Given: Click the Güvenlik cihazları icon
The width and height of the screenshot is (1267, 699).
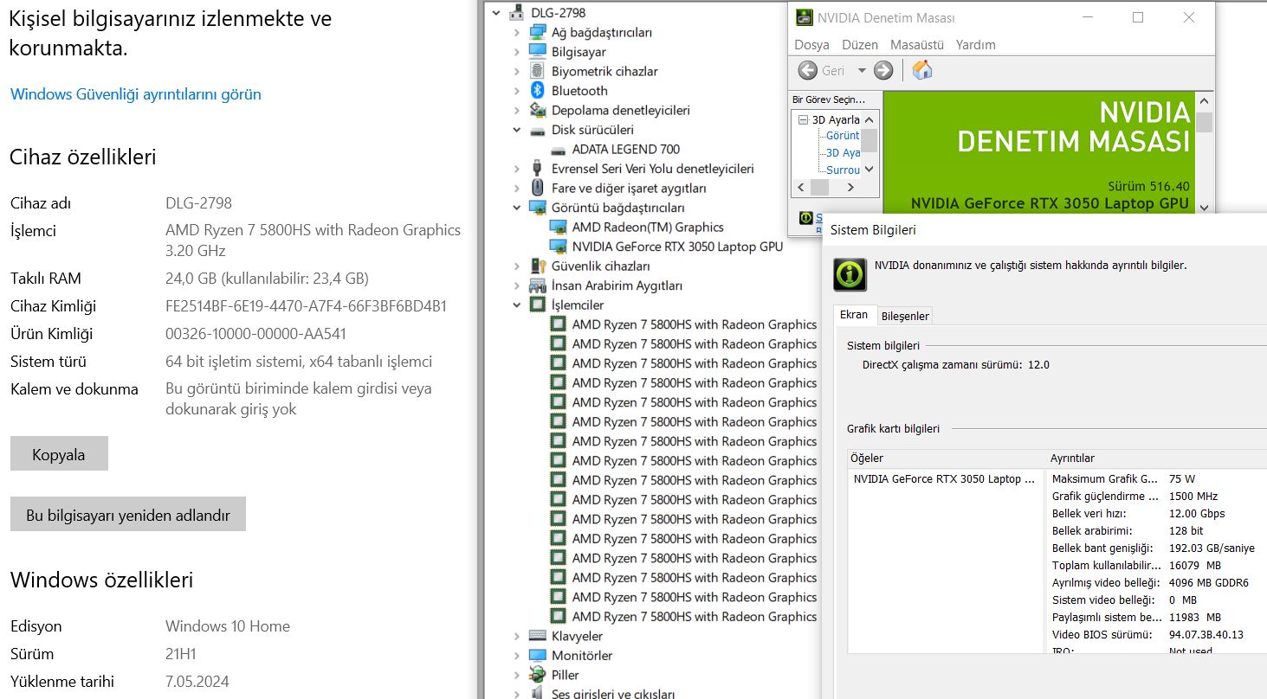Looking at the screenshot, I should point(538,266).
